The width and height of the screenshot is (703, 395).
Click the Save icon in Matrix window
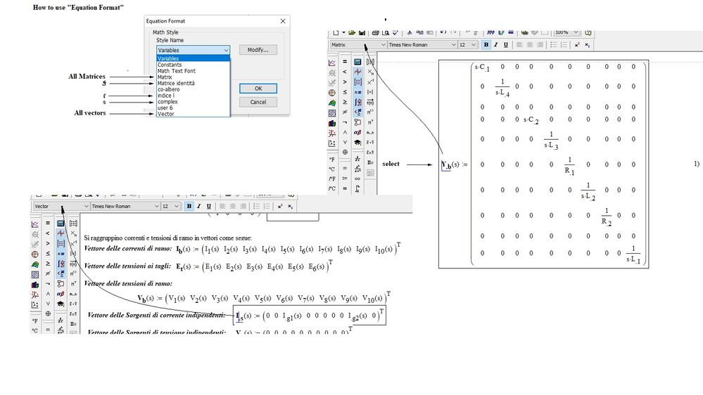pos(362,32)
